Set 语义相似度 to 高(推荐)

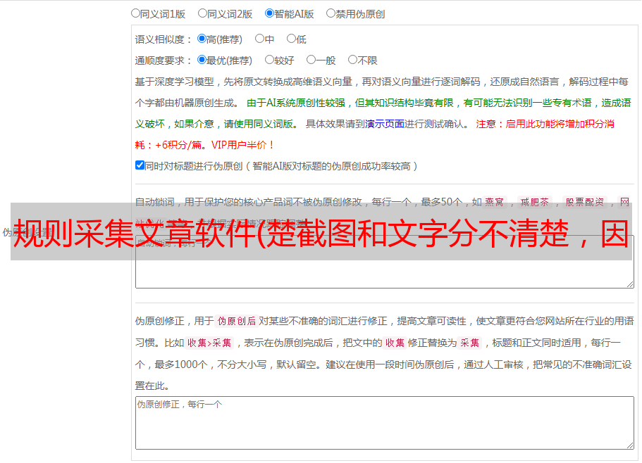[x=202, y=39]
